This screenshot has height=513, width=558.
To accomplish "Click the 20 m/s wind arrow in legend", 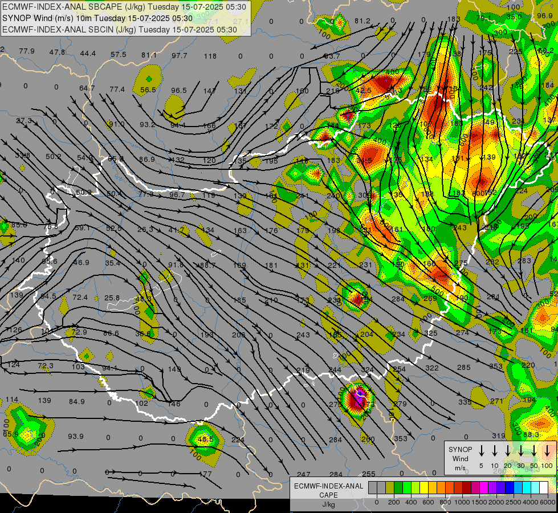I will (507, 451).
